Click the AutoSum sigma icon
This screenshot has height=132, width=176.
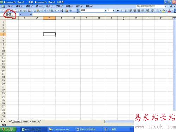coord(56,11)
